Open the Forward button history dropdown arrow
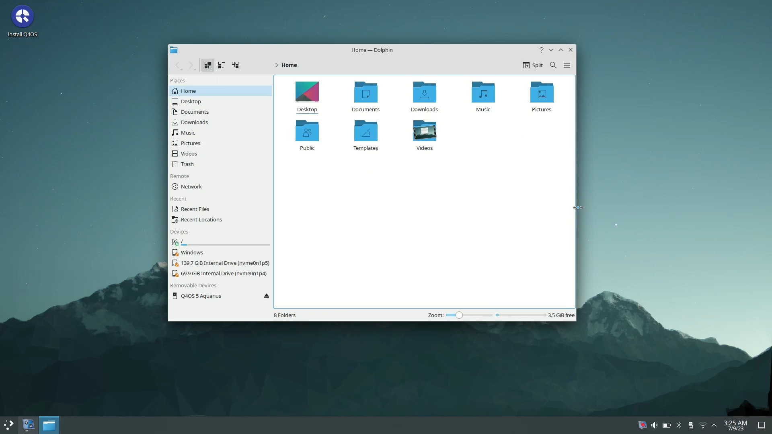This screenshot has width=772, height=434. [195, 70]
